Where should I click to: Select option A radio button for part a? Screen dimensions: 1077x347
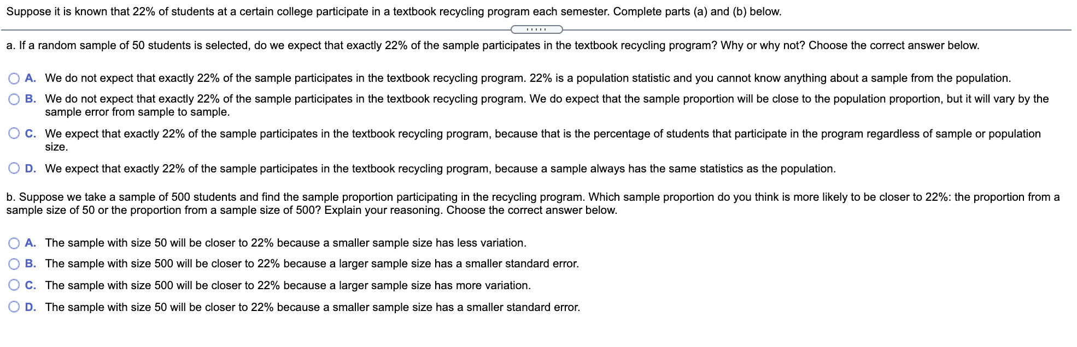coord(14,79)
